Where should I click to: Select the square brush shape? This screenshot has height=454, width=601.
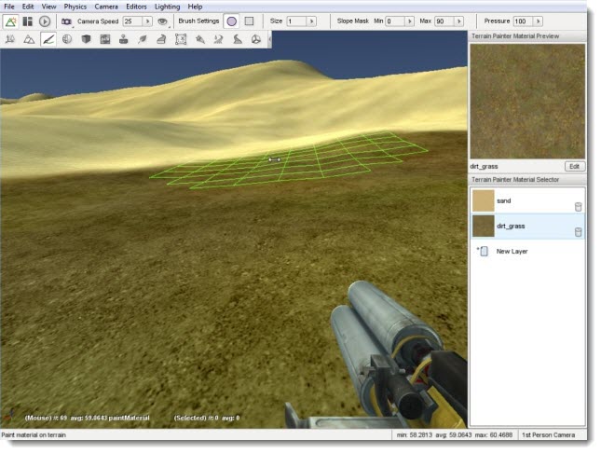(x=249, y=21)
